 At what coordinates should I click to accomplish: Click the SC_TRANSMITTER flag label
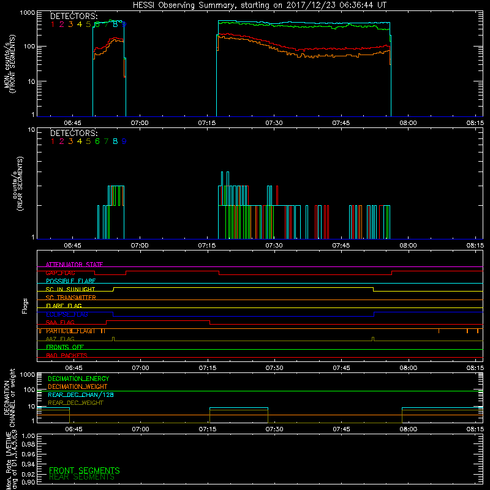70,298
